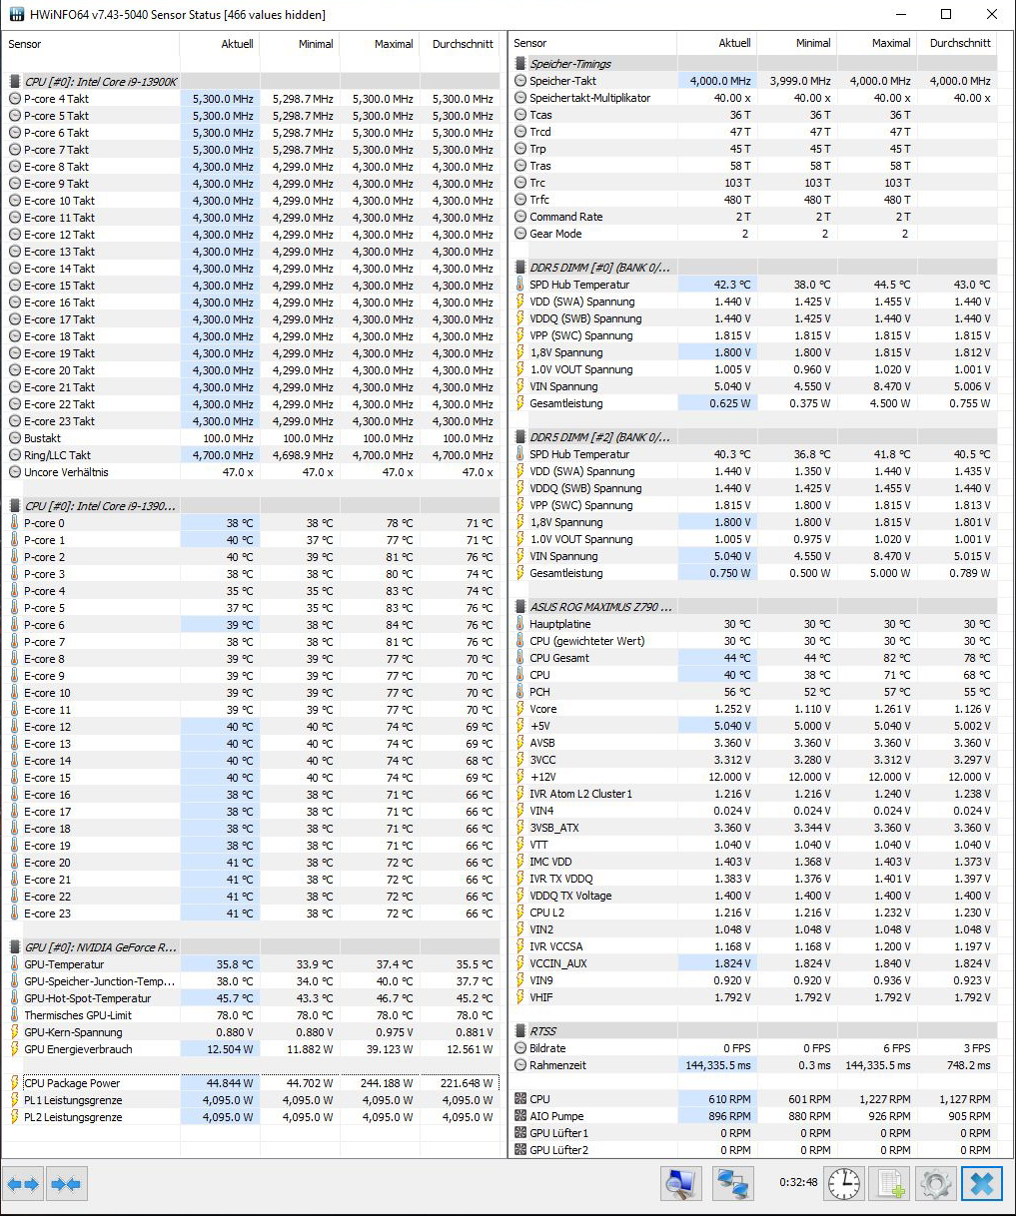Start logging with the document-plus icon
1016x1216 pixels.
tap(890, 1184)
